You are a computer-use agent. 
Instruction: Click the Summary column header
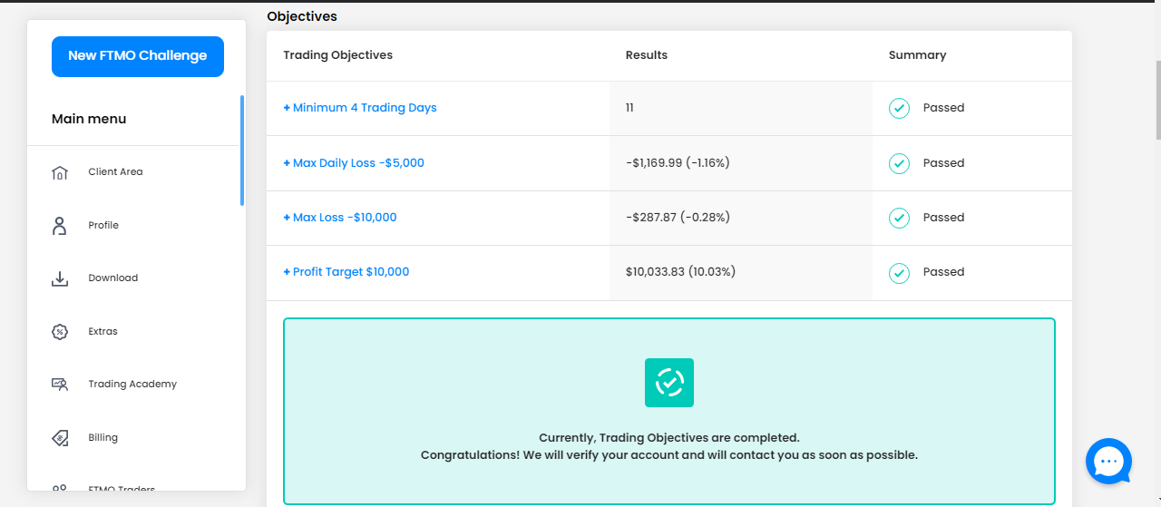(x=917, y=55)
